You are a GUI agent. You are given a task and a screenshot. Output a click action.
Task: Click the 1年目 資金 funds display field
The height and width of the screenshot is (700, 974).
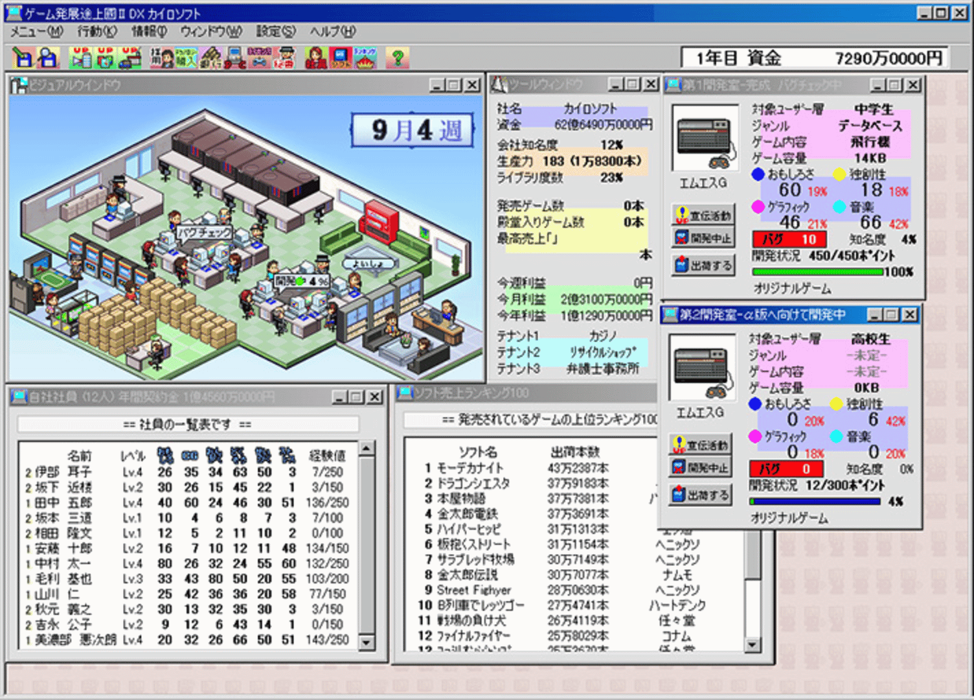(815, 58)
